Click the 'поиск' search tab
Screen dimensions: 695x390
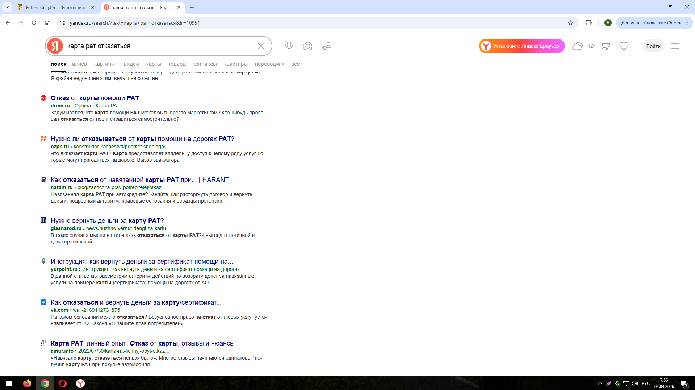[x=59, y=64]
